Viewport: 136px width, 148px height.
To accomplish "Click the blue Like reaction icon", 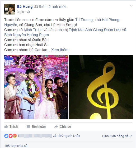I will 6,136.
